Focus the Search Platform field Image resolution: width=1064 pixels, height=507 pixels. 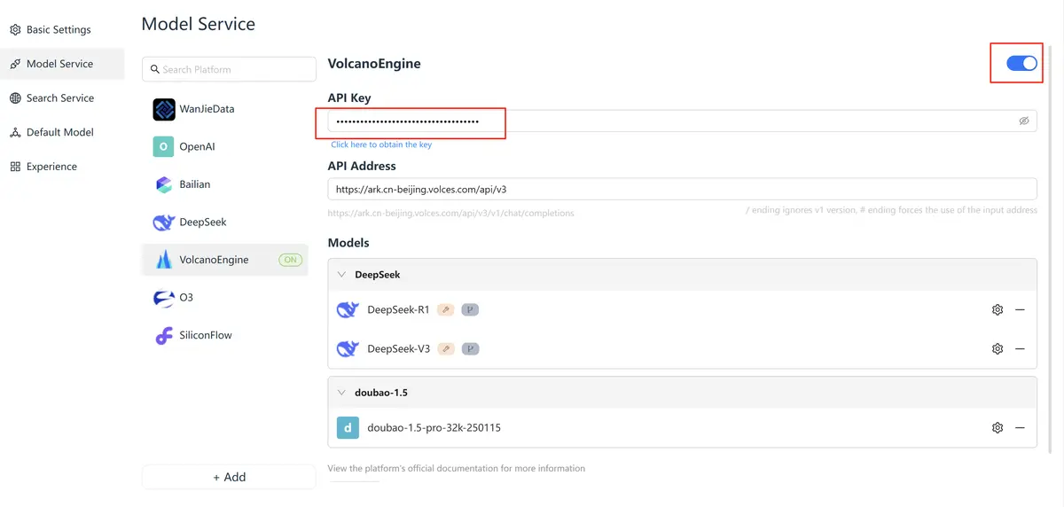235,70
